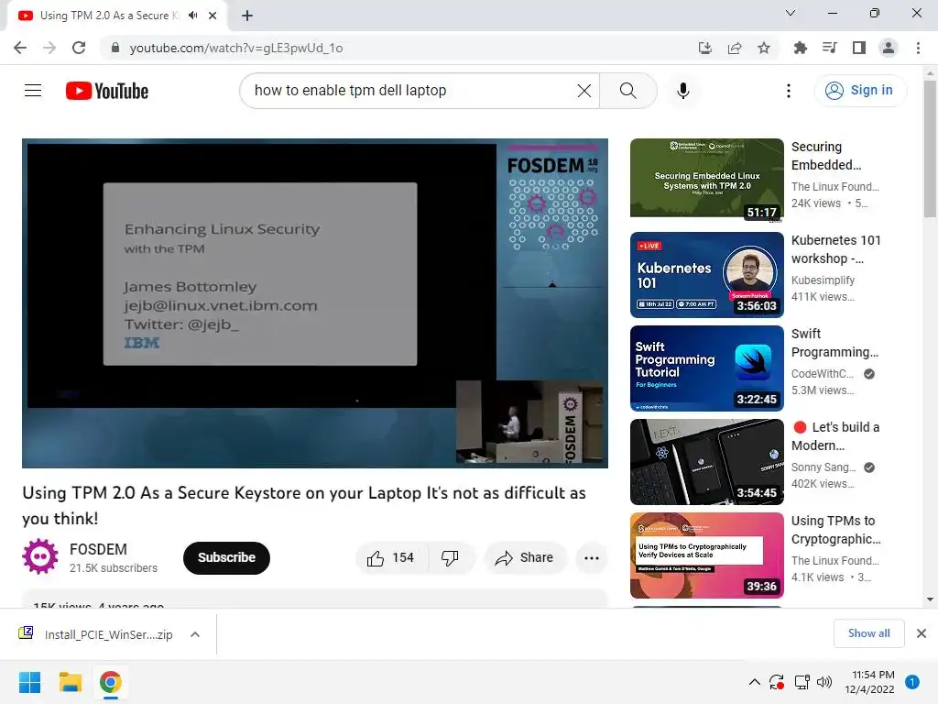Open clock showing 11:54 PM
The height and width of the screenshot is (704, 938).
point(869,682)
